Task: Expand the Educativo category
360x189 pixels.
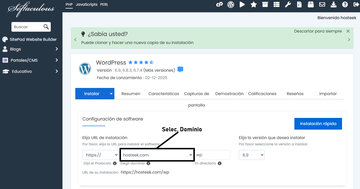Action: click(31, 71)
